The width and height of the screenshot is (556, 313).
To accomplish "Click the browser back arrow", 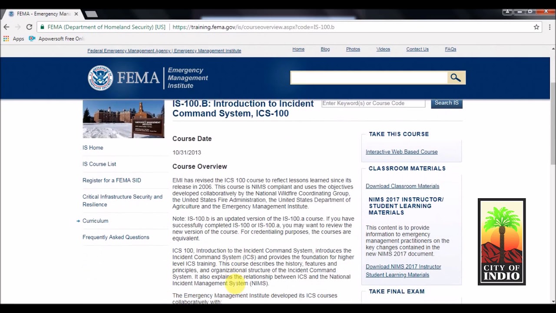I will pos(7,27).
